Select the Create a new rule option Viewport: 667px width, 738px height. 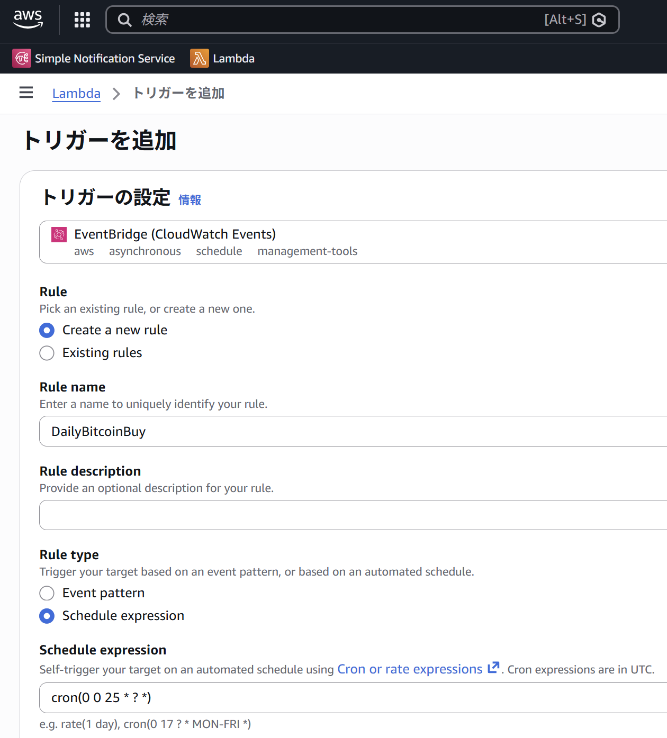(x=47, y=331)
